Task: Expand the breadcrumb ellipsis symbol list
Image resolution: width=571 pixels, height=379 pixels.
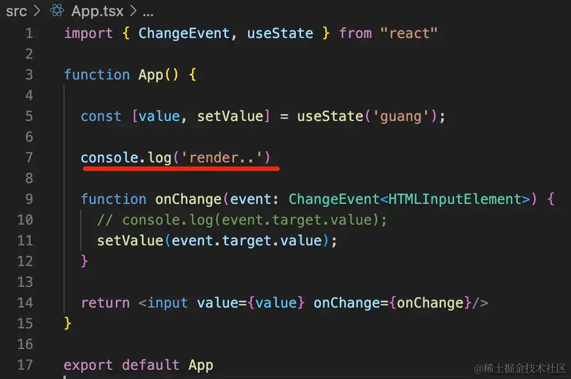Action: pyautogui.click(x=148, y=14)
